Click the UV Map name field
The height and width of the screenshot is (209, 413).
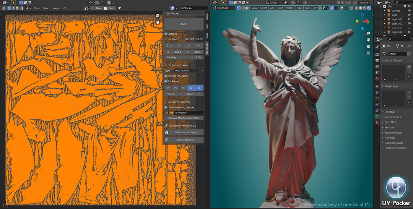point(189,113)
